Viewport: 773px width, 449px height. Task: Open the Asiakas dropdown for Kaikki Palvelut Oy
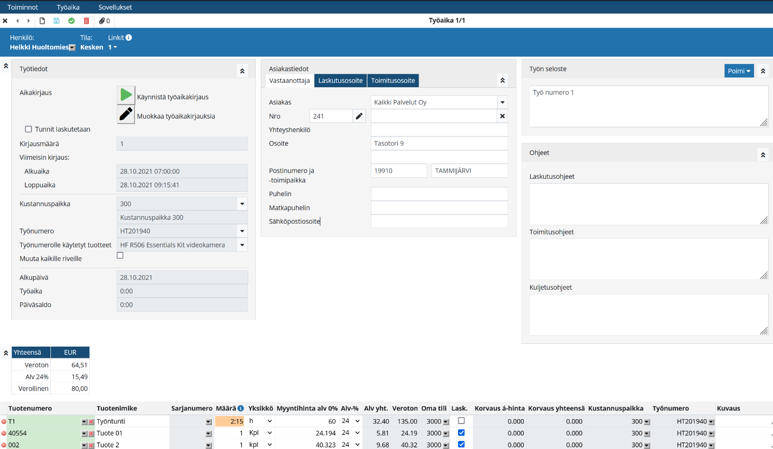502,102
